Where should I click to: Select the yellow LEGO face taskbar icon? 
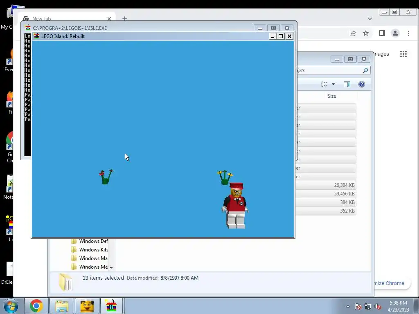pos(87,306)
